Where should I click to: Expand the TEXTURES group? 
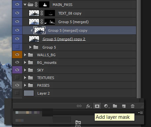click(25, 78)
